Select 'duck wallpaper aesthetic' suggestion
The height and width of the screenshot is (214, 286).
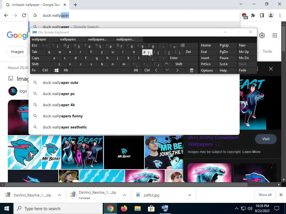point(134,127)
